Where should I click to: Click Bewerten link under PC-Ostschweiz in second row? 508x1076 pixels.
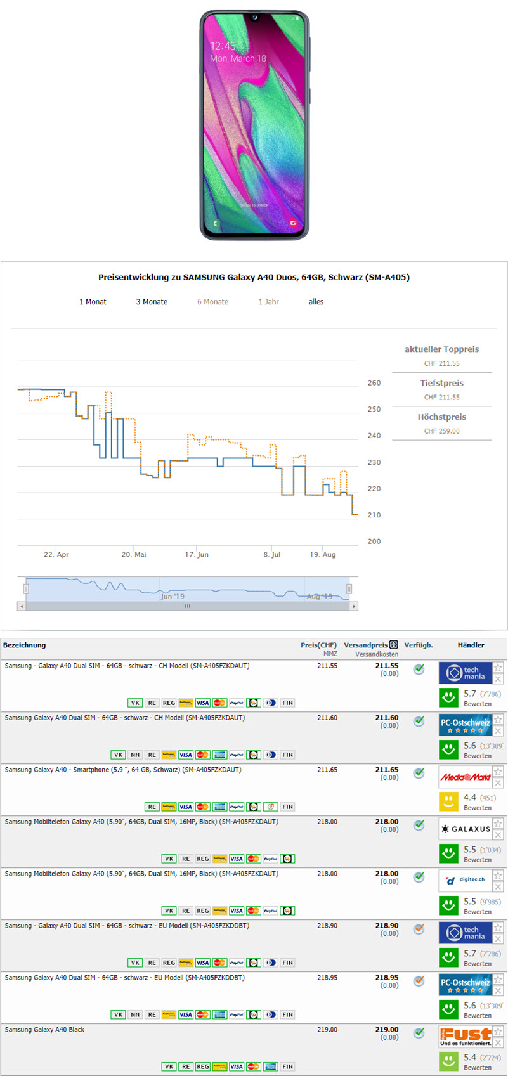[x=477, y=756]
